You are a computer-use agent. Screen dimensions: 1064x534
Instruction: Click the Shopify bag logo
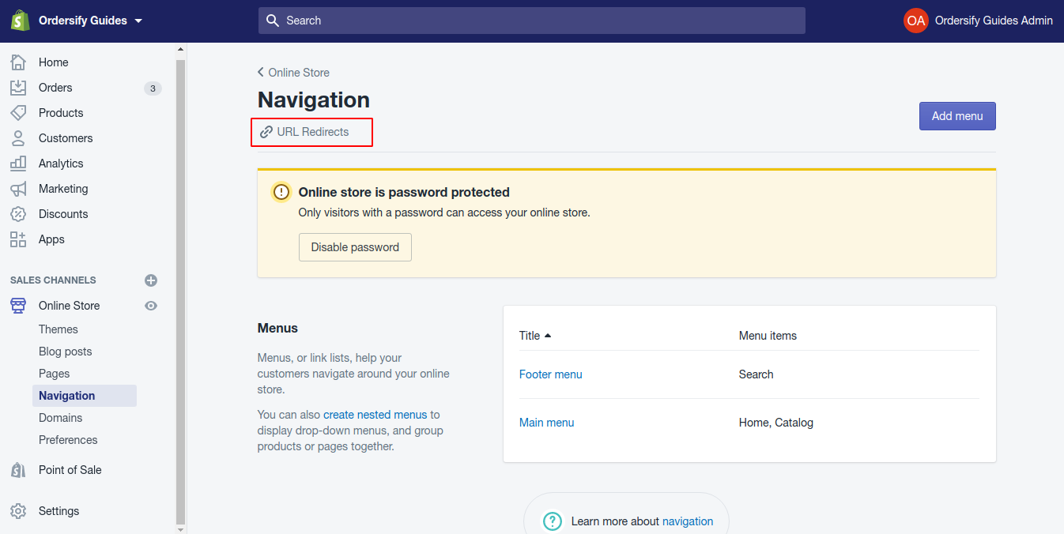[20, 21]
